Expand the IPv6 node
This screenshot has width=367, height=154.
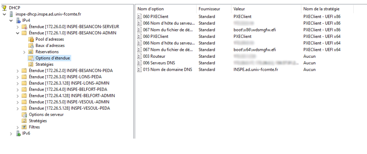[11, 134]
